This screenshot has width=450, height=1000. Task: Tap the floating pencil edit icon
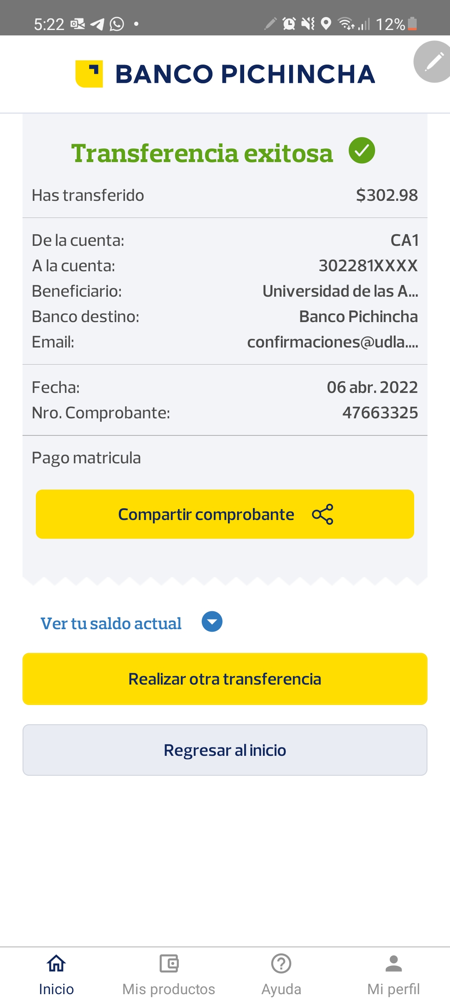point(433,62)
